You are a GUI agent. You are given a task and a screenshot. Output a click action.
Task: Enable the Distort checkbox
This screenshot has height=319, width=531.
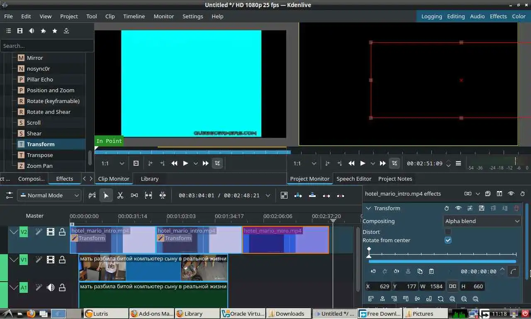448,232
